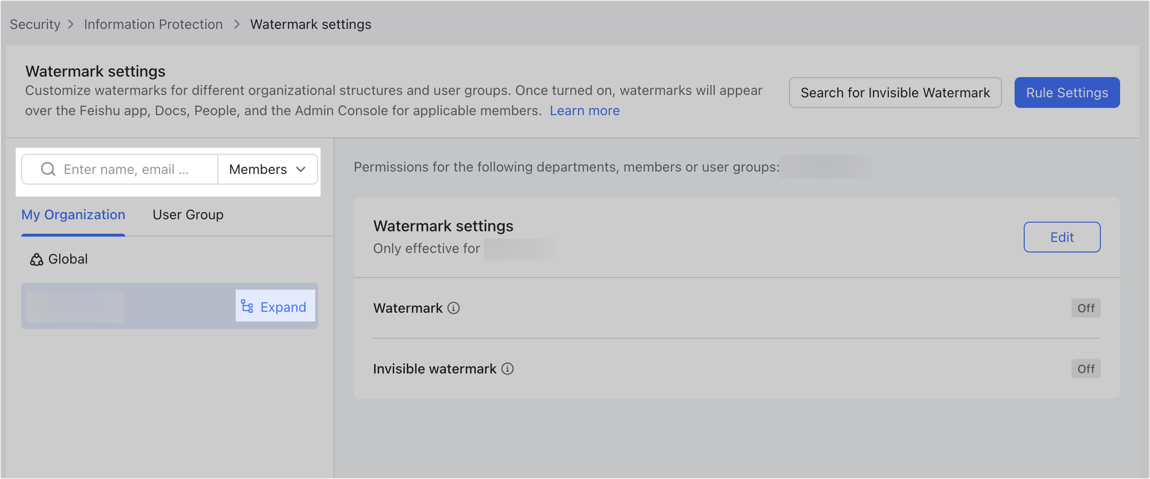Viewport: 1150px width, 479px height.
Task: Click the info icon beside Invisible watermark
Action: click(507, 369)
